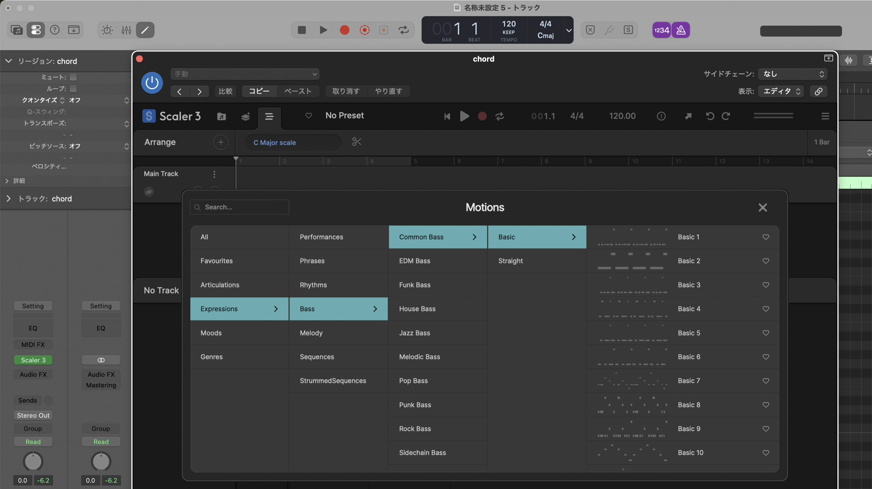Screen dimensions: 872x489
Task: Click the C Major scale button
Action: pos(293,143)
